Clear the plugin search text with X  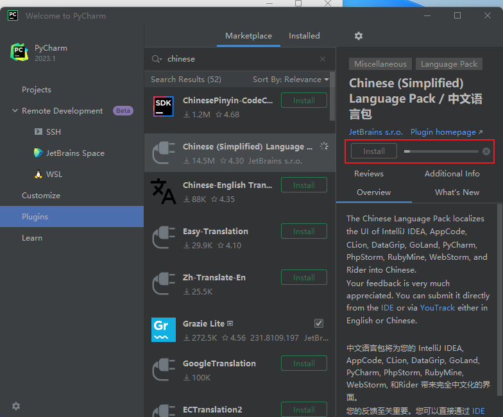[x=323, y=59]
